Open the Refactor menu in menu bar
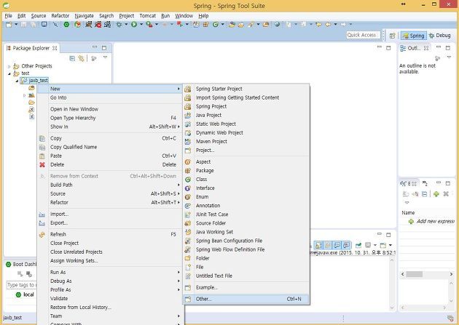Viewport: 459px width, 325px height. (x=60, y=16)
